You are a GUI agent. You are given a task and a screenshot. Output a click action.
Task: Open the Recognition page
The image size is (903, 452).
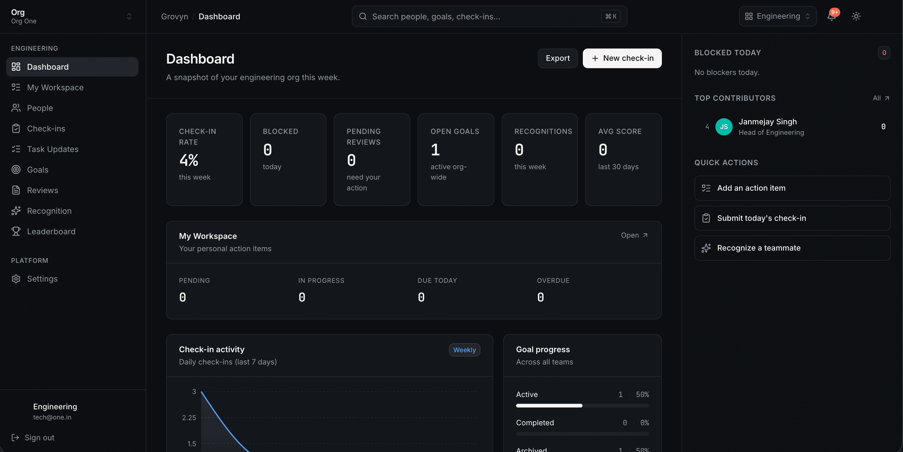[x=72, y=211]
